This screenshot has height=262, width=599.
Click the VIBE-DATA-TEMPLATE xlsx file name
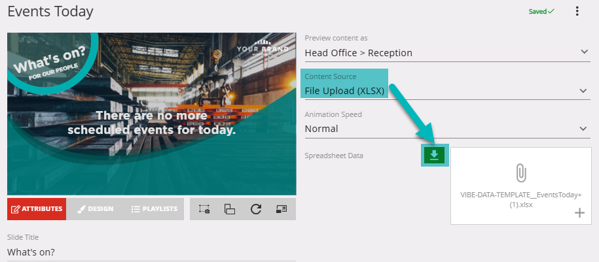(x=520, y=199)
